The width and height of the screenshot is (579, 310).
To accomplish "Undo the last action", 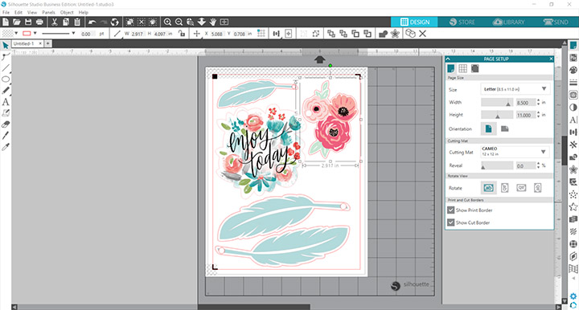I will pos(92,22).
